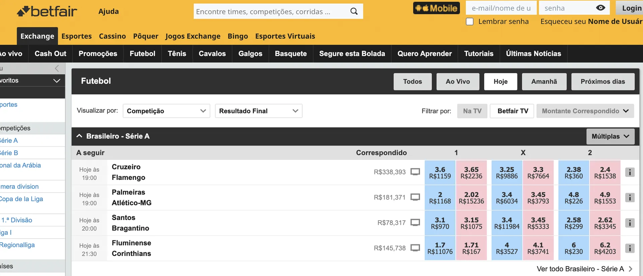Viewport: 643px width, 276px height.
Task: Toggle password visibility eye icon
Action: 600,8
